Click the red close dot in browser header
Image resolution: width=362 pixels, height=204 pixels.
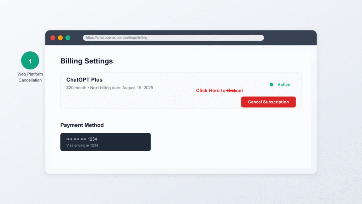53,38
